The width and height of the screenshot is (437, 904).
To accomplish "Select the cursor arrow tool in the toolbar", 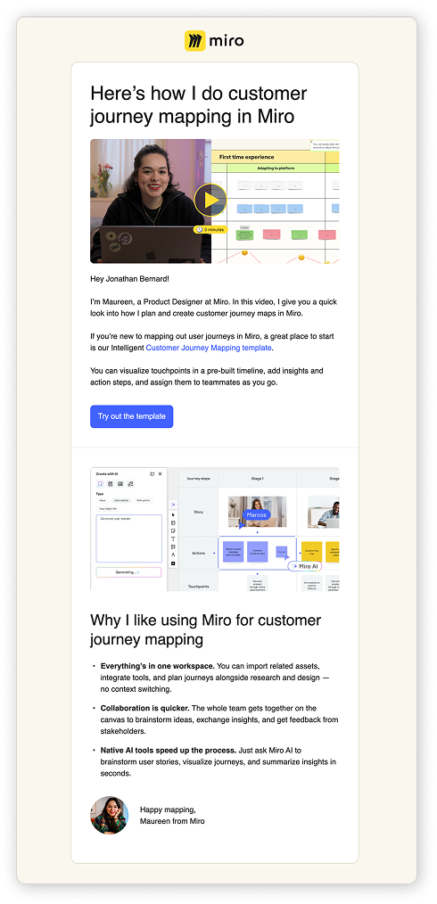I will tap(173, 514).
